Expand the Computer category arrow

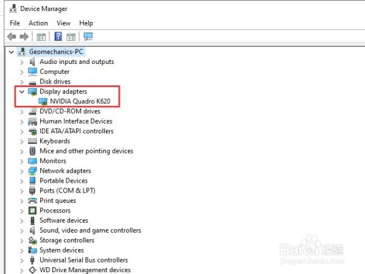pos(22,72)
